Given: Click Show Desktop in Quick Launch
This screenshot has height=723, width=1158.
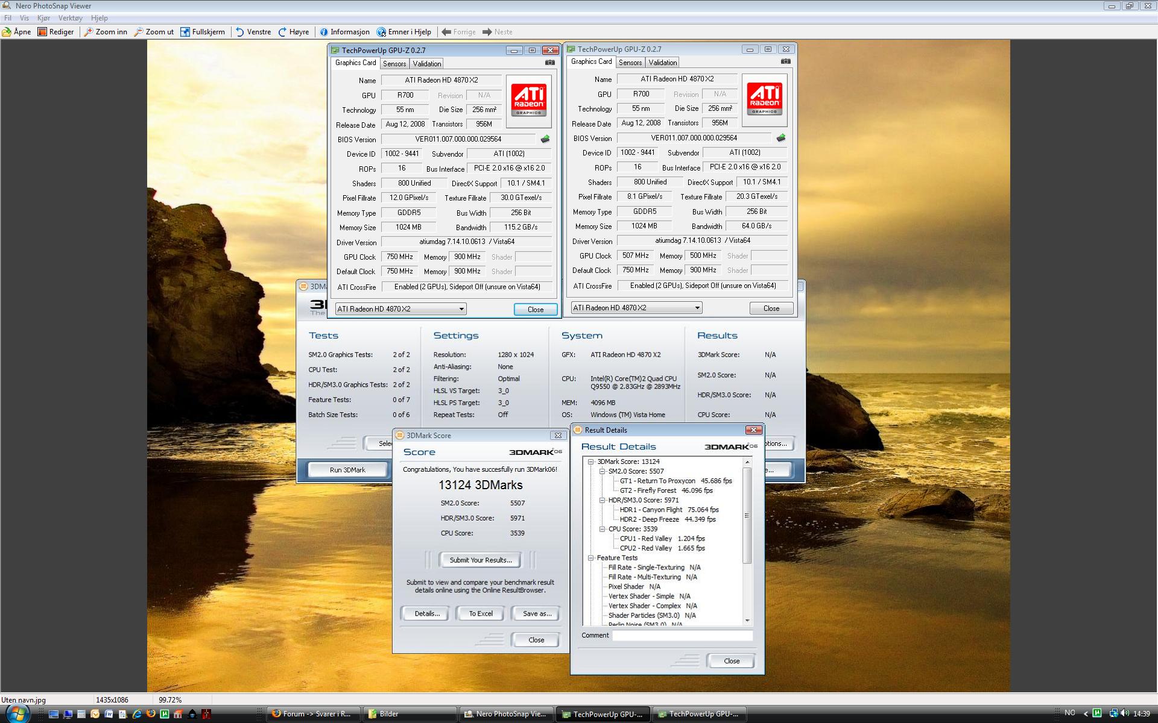Looking at the screenshot, I should [54, 714].
